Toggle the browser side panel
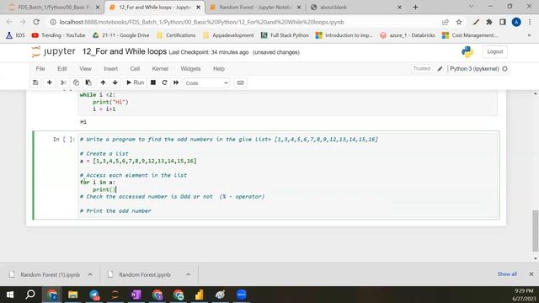 [503, 22]
